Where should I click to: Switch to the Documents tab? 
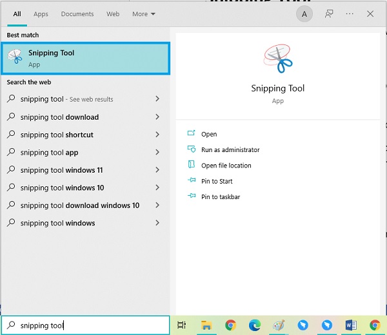[77, 14]
